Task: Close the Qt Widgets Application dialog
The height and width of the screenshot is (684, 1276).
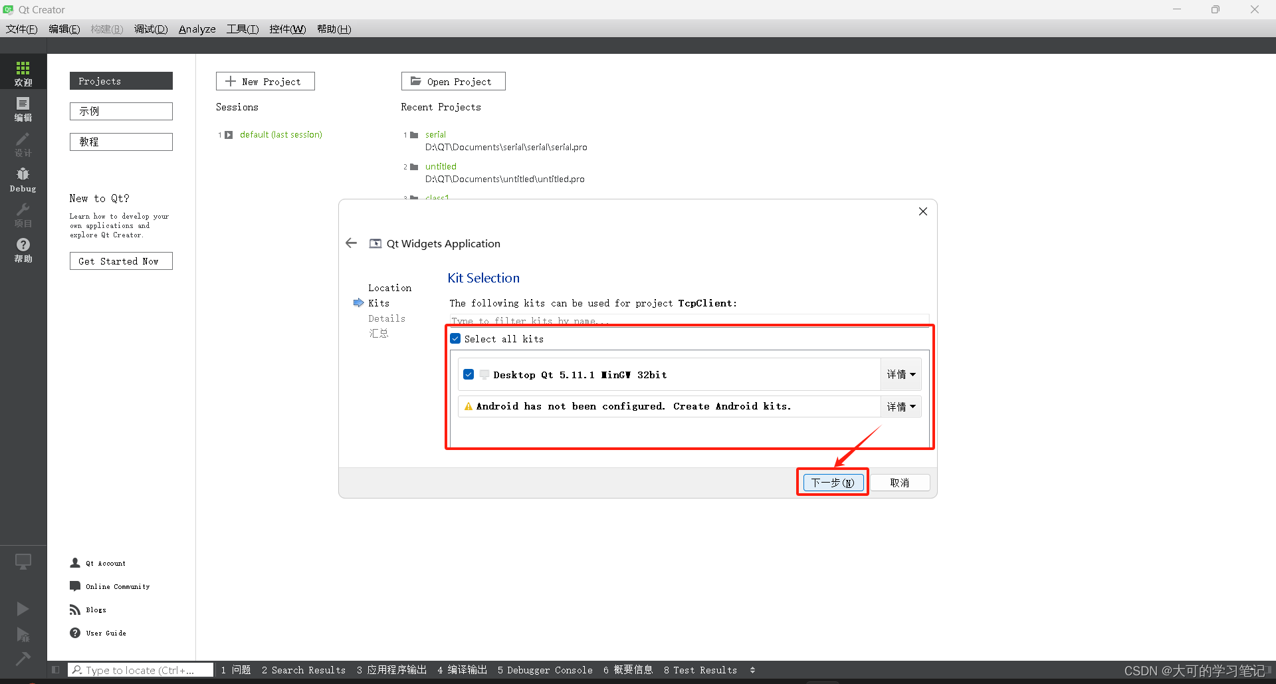Action: point(922,211)
